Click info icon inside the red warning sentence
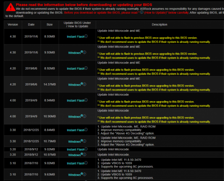Viewport: 224px width, 181px height. tap(141, 12)
